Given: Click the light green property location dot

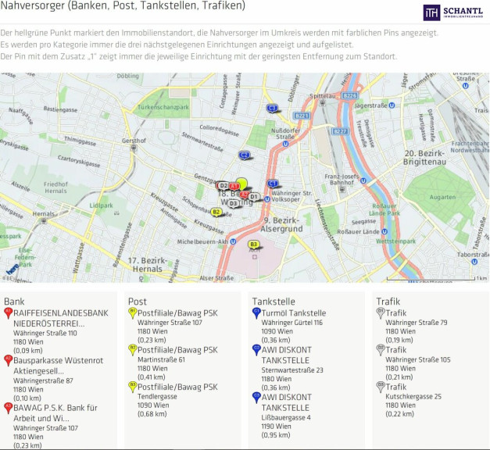Looking at the screenshot, I should tap(242, 184).
